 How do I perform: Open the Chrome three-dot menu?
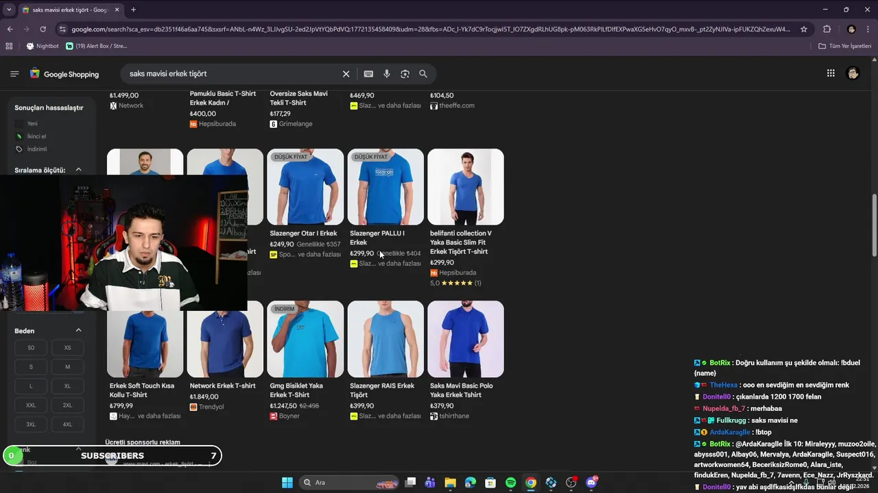tap(868, 29)
